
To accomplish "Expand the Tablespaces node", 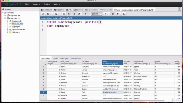I will [x=8, y=32].
